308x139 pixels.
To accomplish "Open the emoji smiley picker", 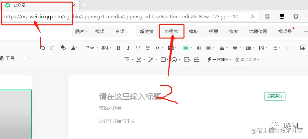I will [x=174, y=60].
